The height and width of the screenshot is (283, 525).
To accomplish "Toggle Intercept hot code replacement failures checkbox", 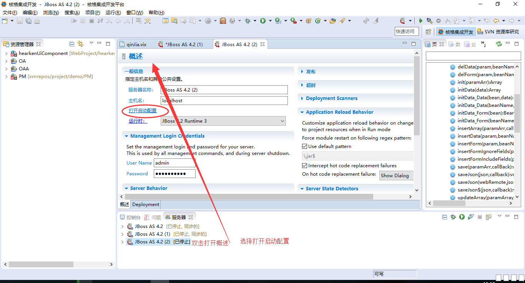I will pyautogui.click(x=305, y=166).
